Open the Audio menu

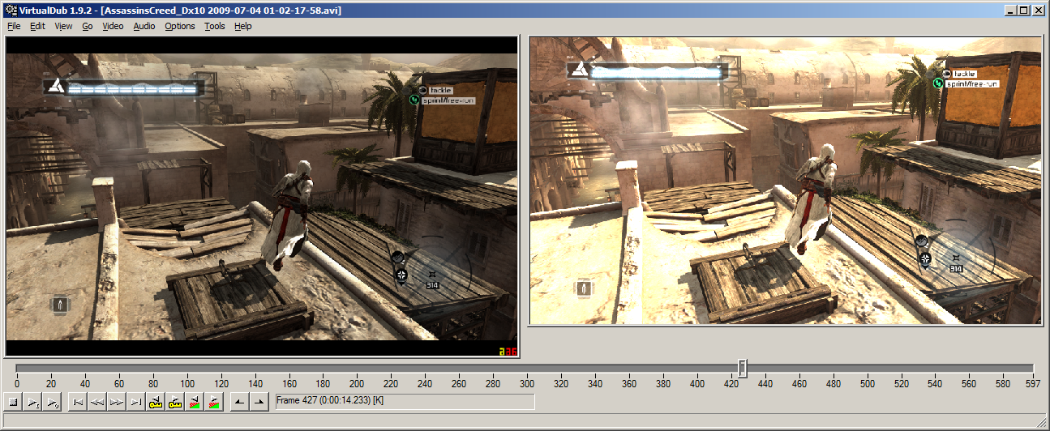pyautogui.click(x=144, y=26)
